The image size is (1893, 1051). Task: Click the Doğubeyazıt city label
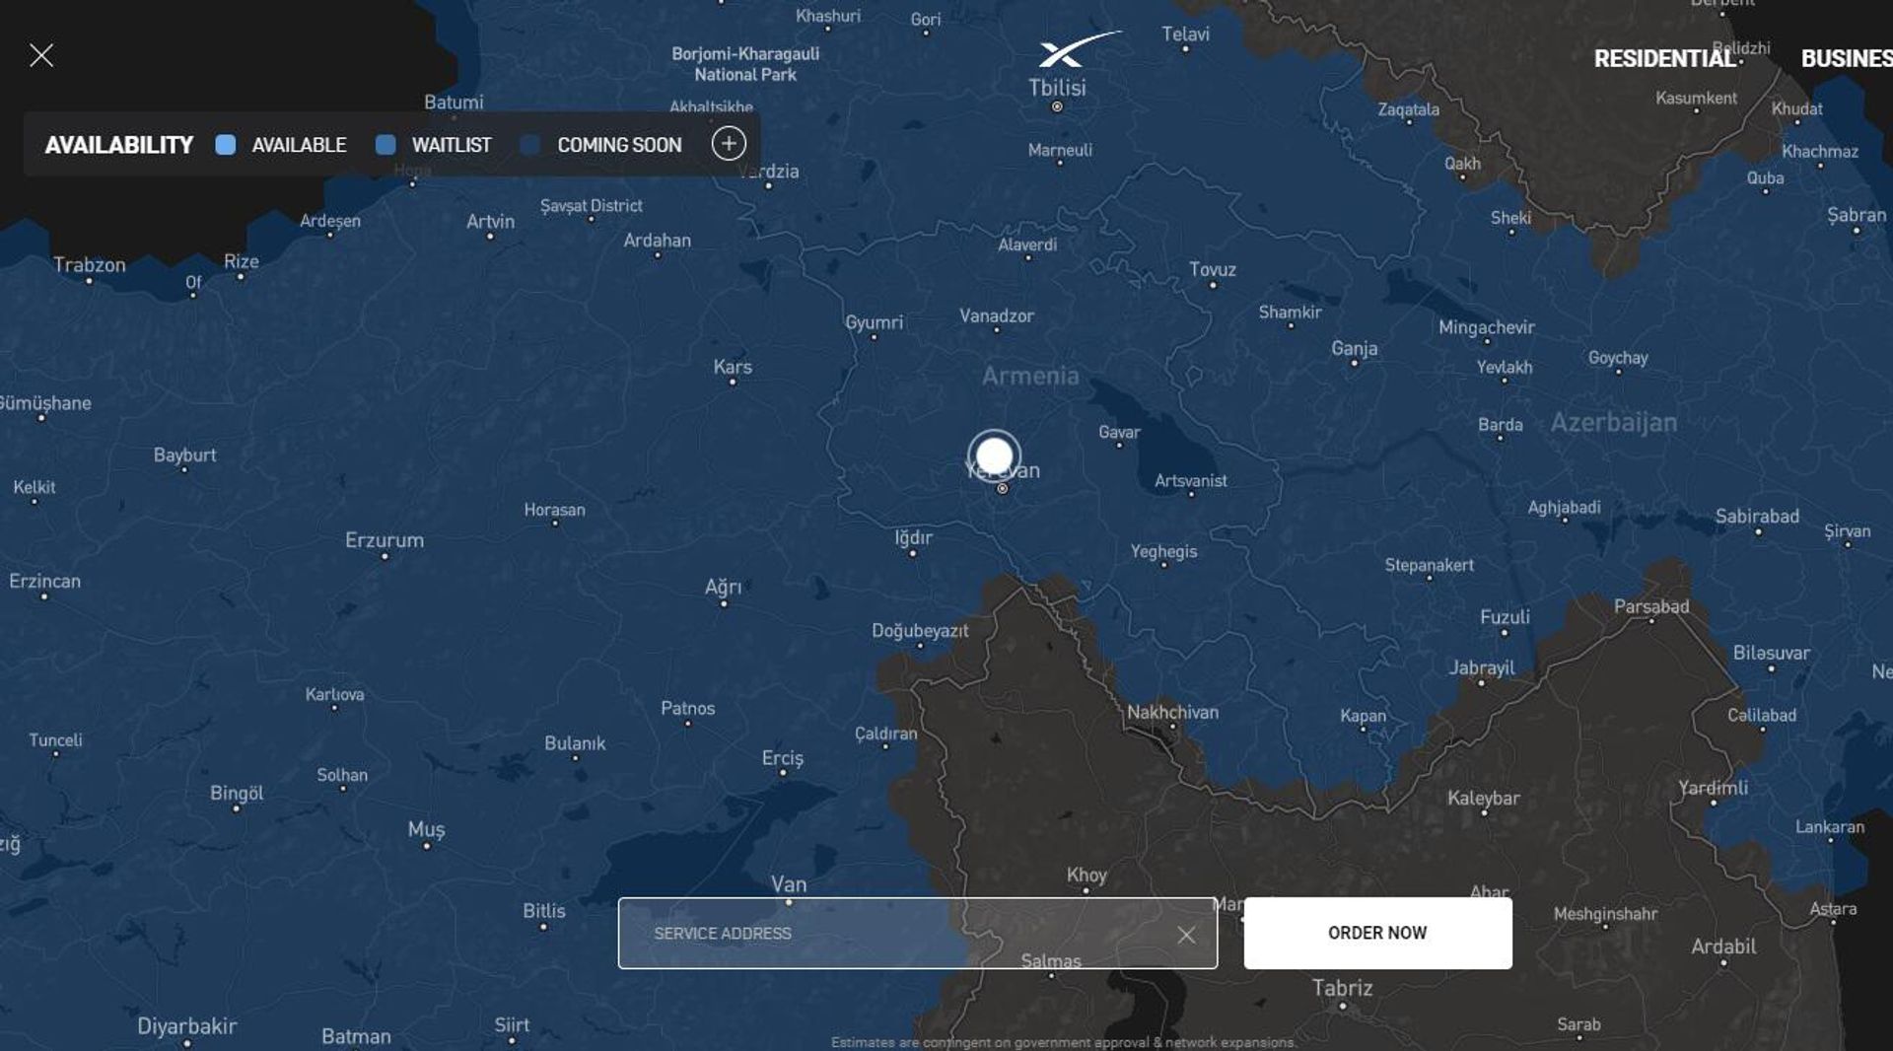point(920,631)
